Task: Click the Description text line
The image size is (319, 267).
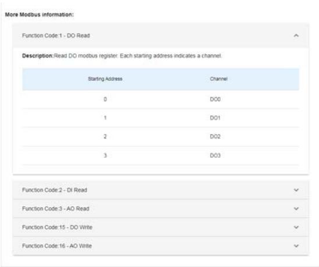Action: pos(122,56)
